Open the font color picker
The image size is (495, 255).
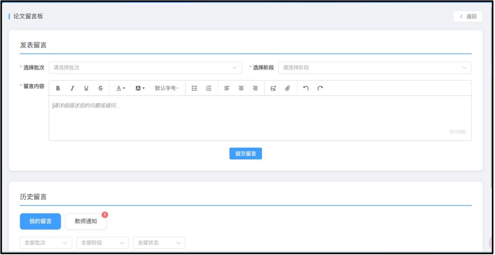coord(120,88)
